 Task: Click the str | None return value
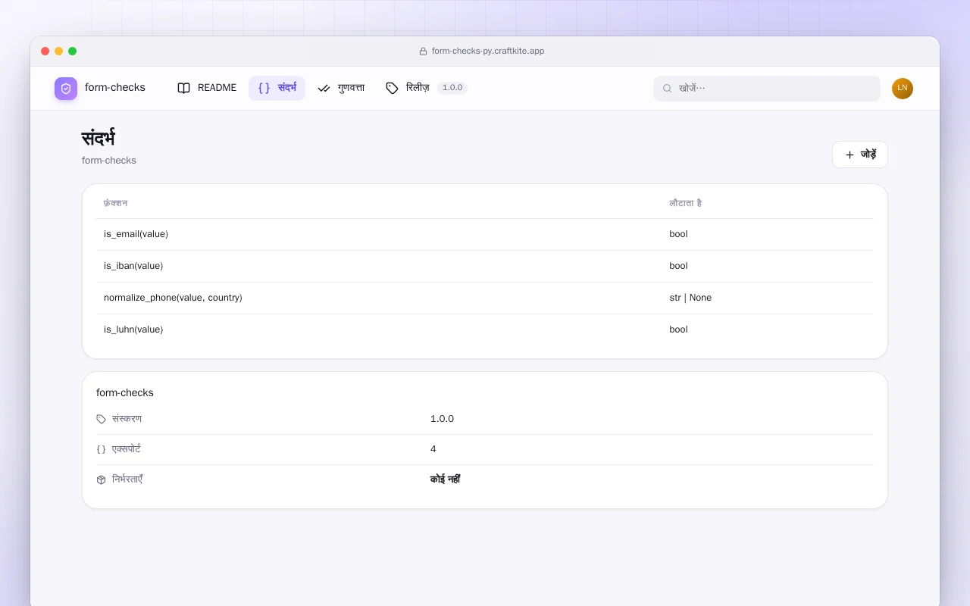(690, 298)
